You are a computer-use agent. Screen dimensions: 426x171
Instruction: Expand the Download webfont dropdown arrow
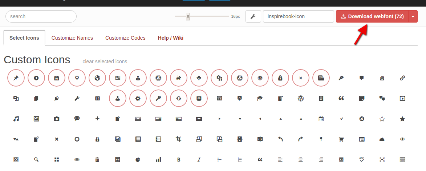[413, 16]
